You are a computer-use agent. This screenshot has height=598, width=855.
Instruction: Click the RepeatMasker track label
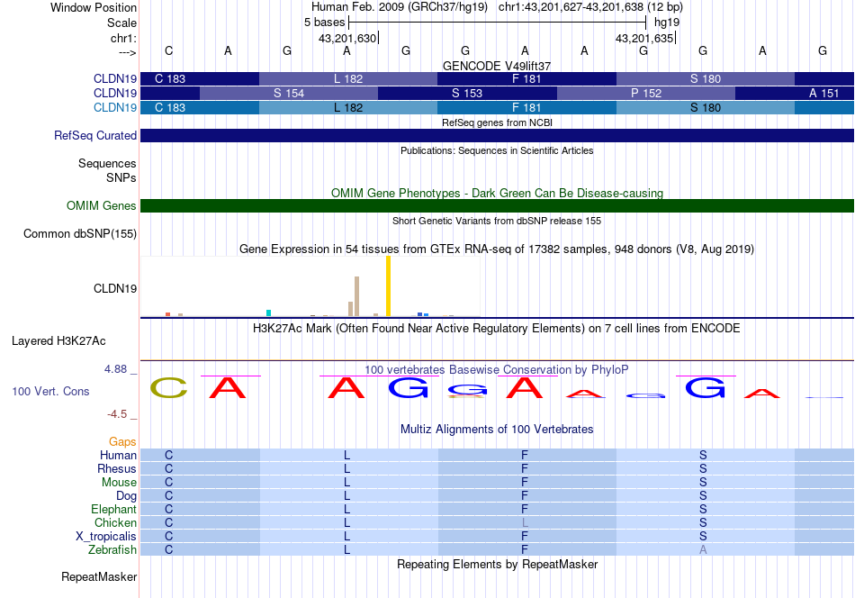[x=99, y=576]
